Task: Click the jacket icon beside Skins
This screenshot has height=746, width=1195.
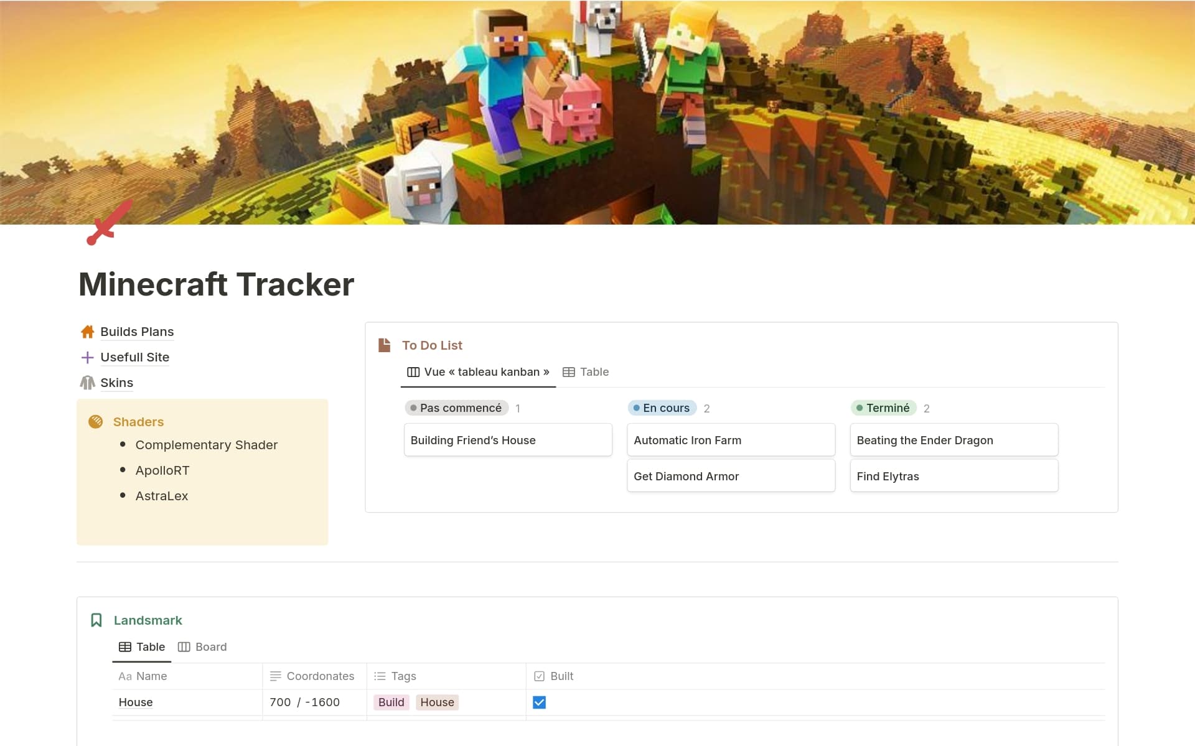Action: [88, 383]
